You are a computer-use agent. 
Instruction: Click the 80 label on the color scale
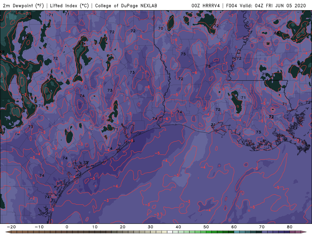point(290,227)
